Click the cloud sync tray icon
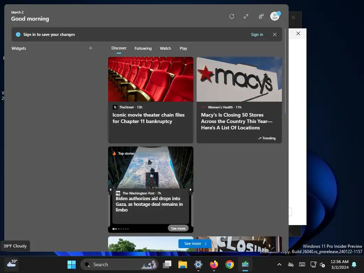The width and height of the screenshot is (364, 273). (x=291, y=264)
